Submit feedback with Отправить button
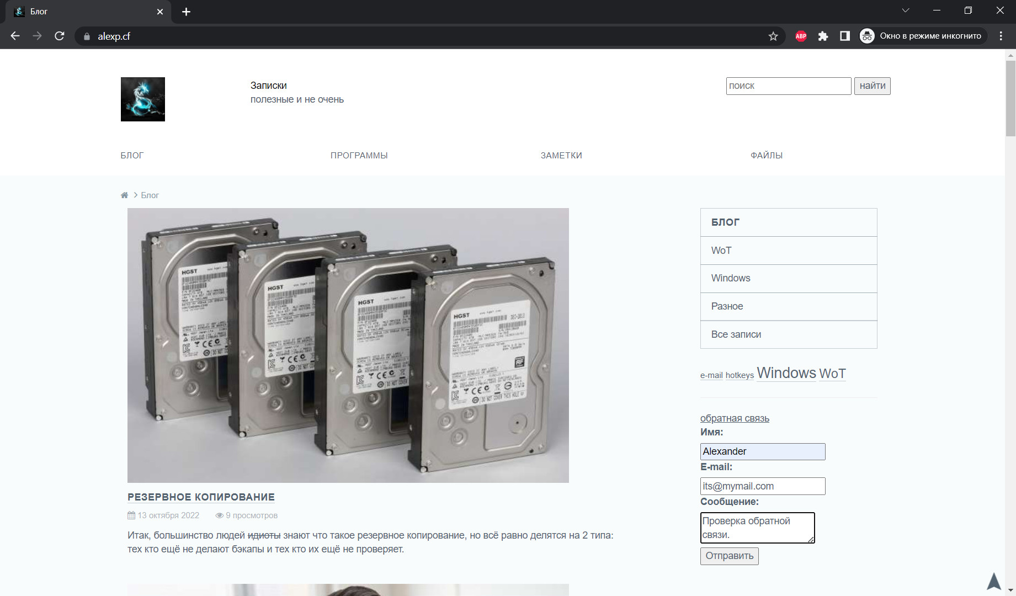 point(730,556)
